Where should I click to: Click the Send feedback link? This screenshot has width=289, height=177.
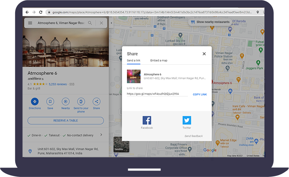tap(194, 136)
